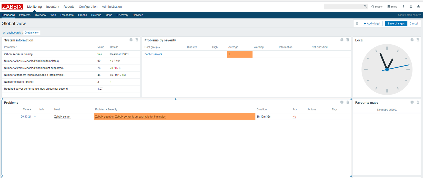The width and height of the screenshot is (423, 178).
Task: Click the Zabbix logo
Action: coord(12,7)
